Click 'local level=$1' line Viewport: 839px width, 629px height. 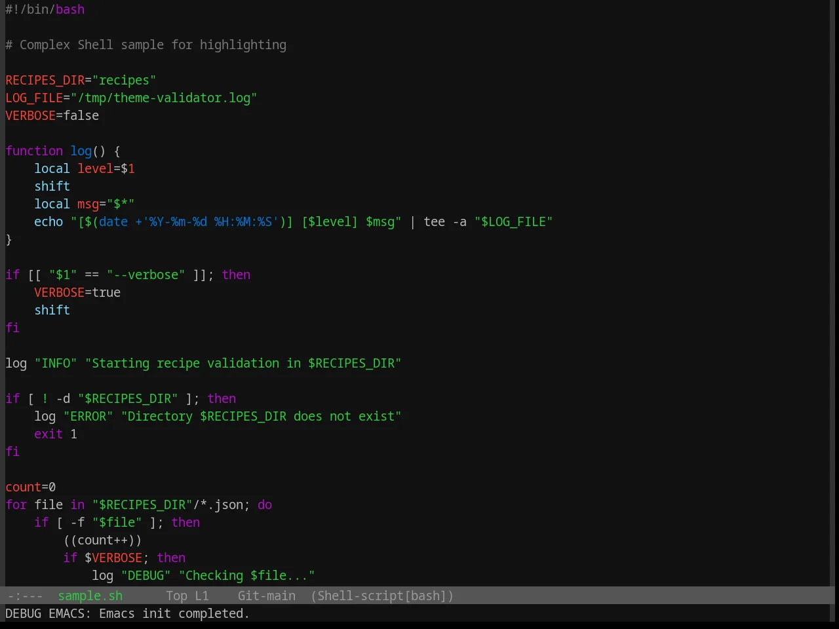[x=85, y=168]
